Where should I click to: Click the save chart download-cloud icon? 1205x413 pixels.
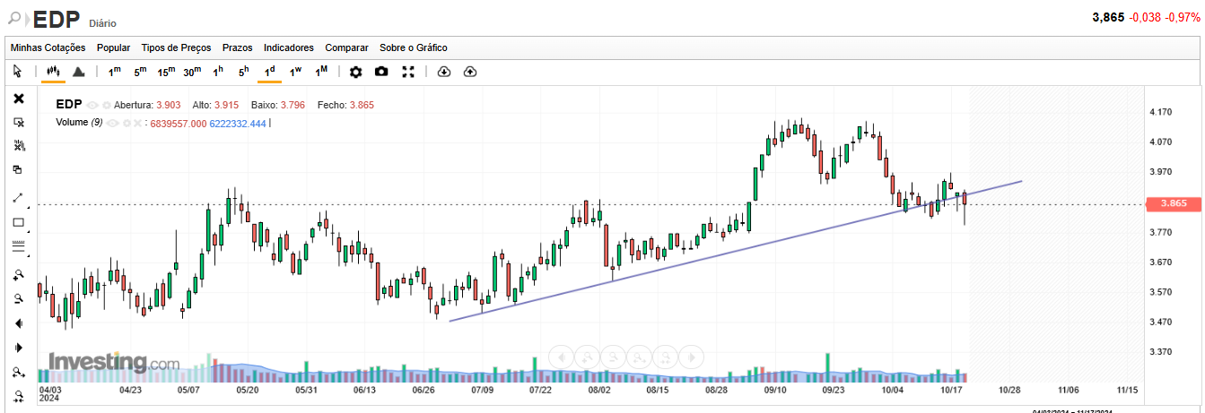443,72
